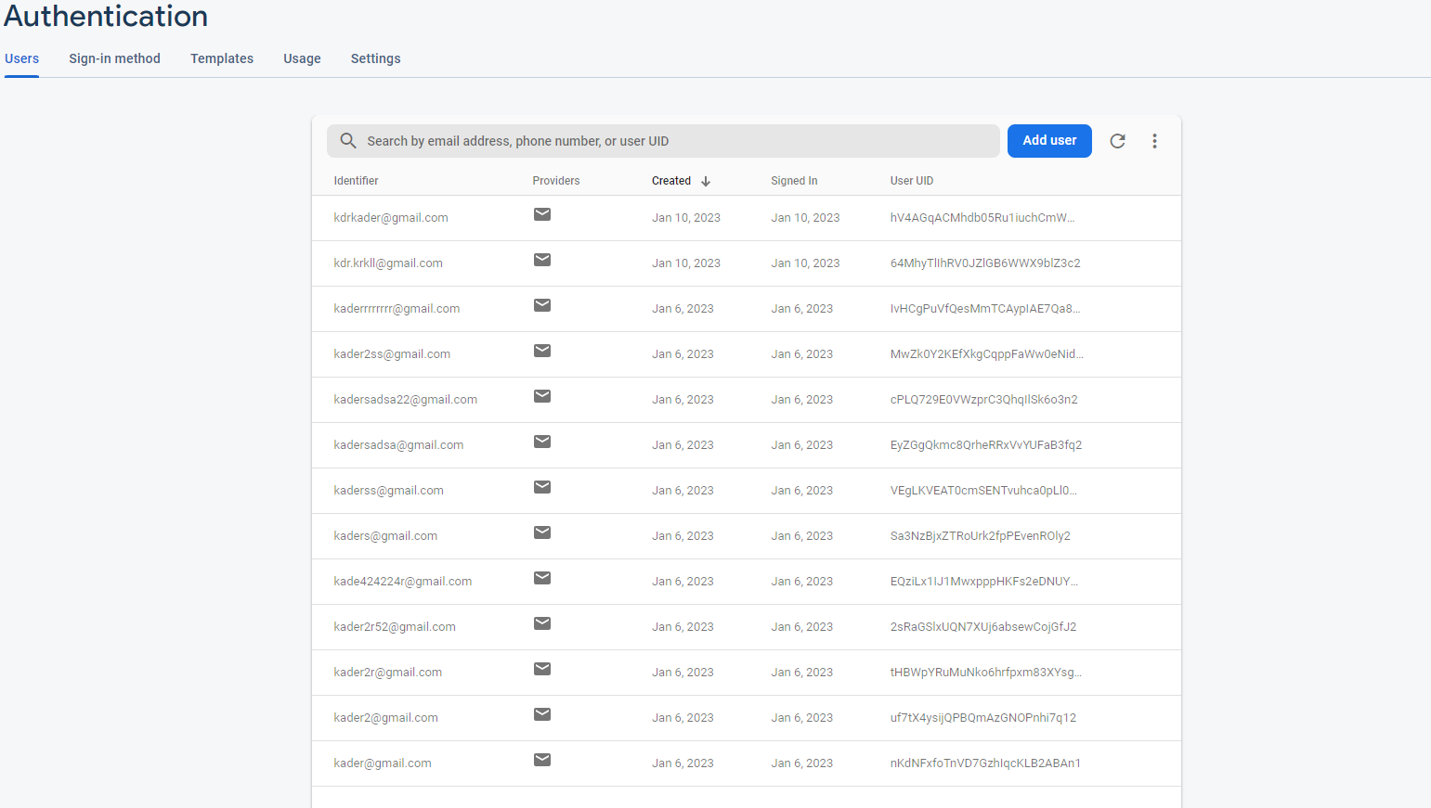Click the email provider icon for kader@gmail.com
The image size is (1431, 808).
click(542, 759)
